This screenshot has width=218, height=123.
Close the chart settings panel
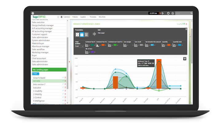click(x=186, y=29)
